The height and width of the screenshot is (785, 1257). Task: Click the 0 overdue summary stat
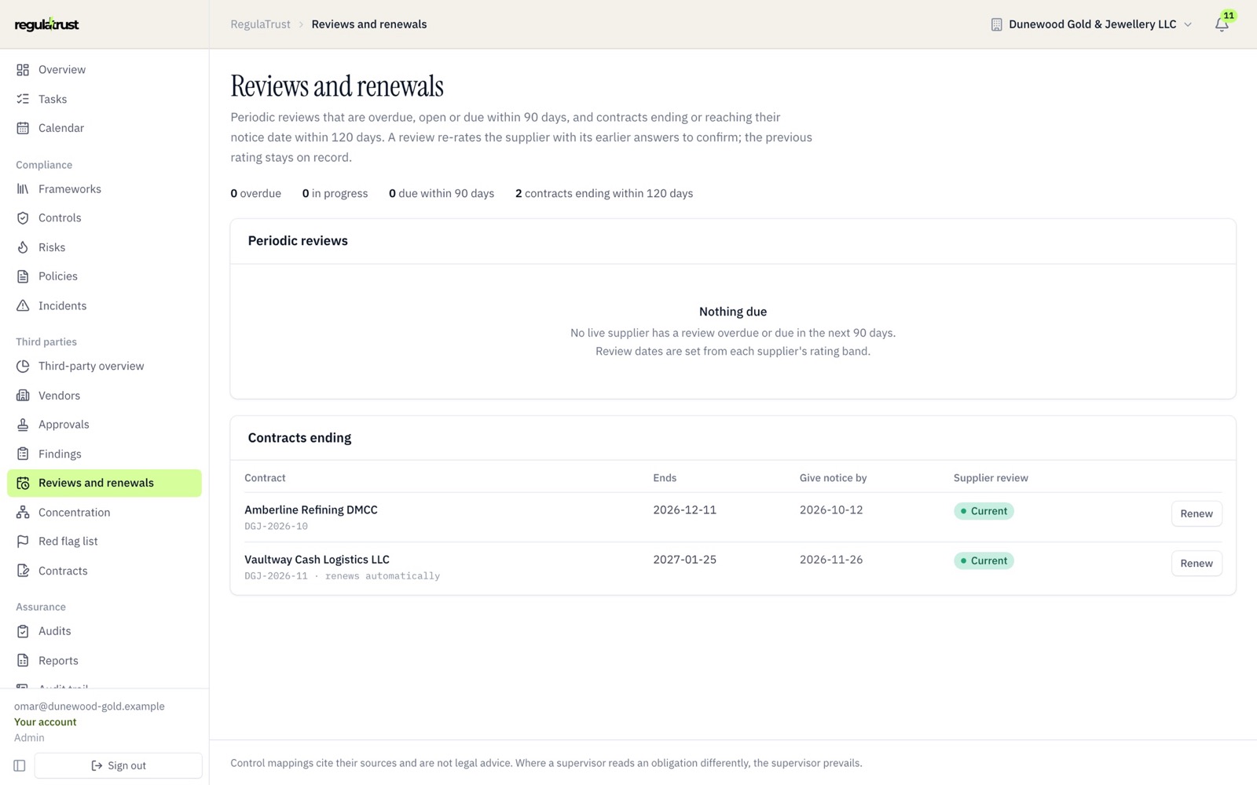tap(255, 193)
